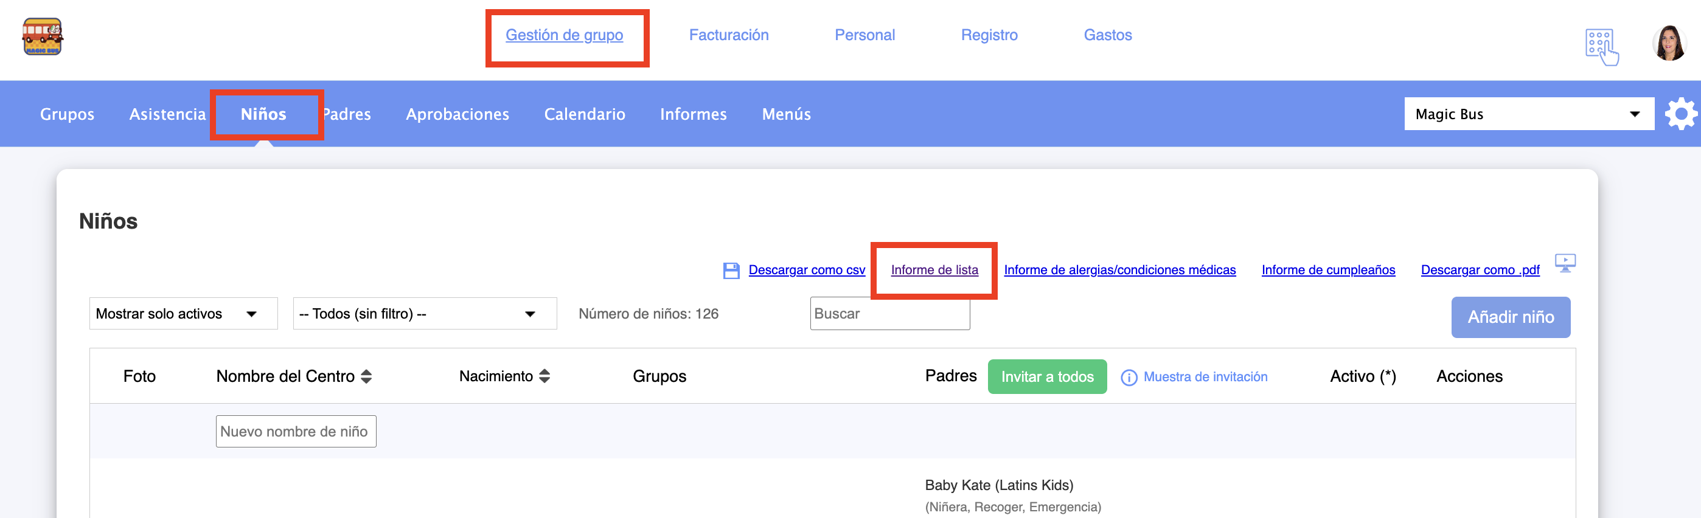
Task: Open the user profile avatar
Action: click(x=1669, y=44)
